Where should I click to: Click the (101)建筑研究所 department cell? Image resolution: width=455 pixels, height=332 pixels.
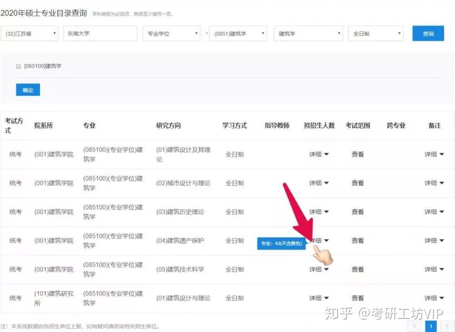pos(54,298)
